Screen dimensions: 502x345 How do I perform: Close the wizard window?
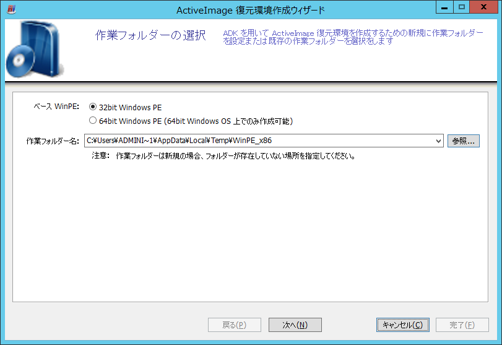(x=484, y=7)
